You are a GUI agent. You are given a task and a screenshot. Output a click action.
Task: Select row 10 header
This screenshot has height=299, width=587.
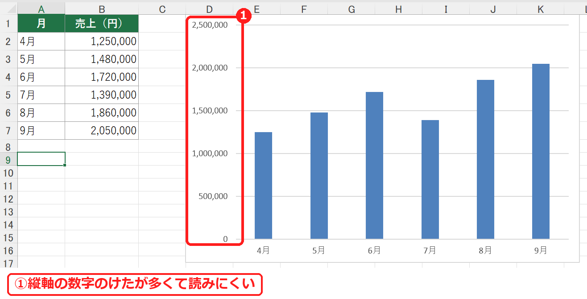point(8,172)
